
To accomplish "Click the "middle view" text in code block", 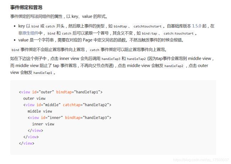I will [40, 111].
